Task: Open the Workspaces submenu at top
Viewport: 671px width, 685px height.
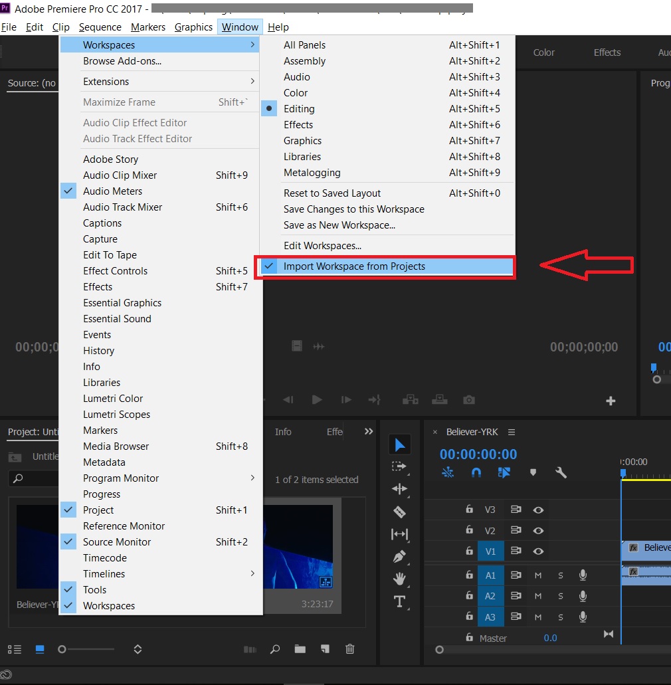Action: click(160, 45)
